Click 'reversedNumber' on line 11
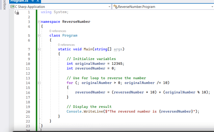 [x=90, y=68]
